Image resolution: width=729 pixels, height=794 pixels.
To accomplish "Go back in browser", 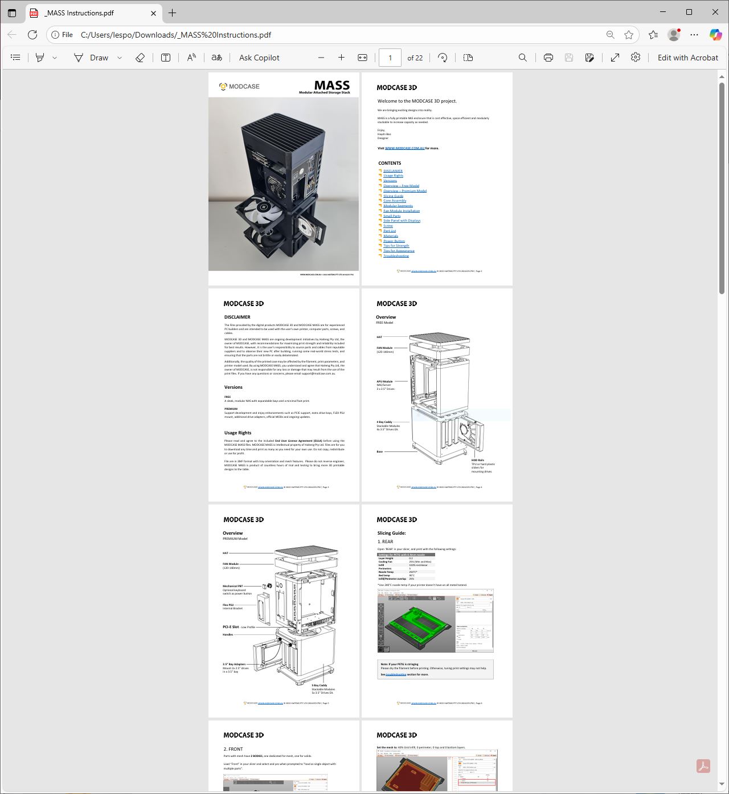I will click(x=12, y=35).
